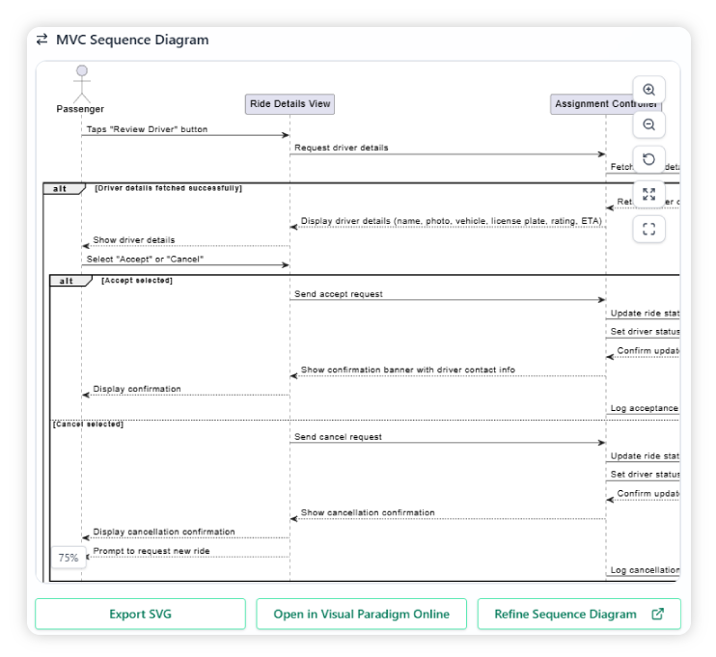Image resolution: width=716 pixels, height=657 pixels.
Task: Click the "Prompt to request new ride" message
Action: click(151, 551)
